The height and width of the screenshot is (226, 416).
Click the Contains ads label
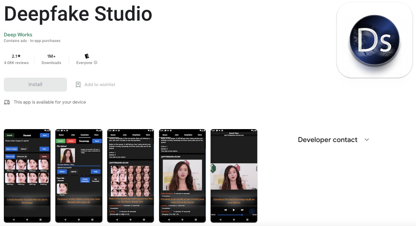(x=15, y=41)
